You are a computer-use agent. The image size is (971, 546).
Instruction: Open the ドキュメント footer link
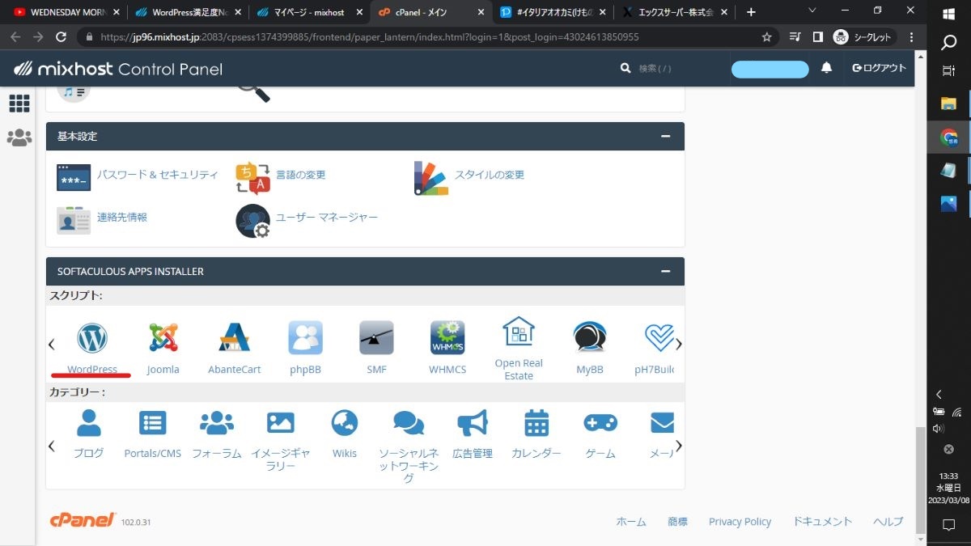click(822, 522)
